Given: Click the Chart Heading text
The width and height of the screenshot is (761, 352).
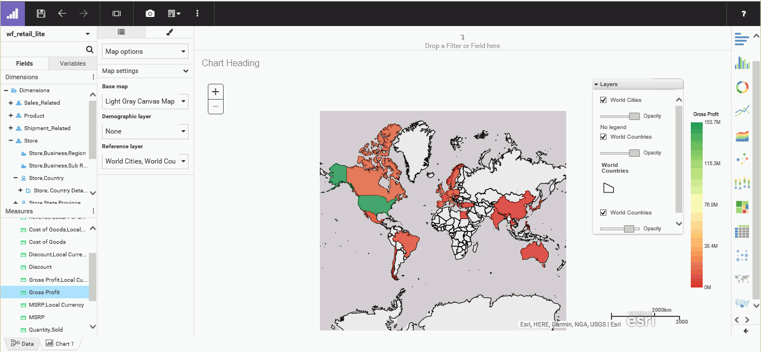Looking at the screenshot, I should click(230, 63).
